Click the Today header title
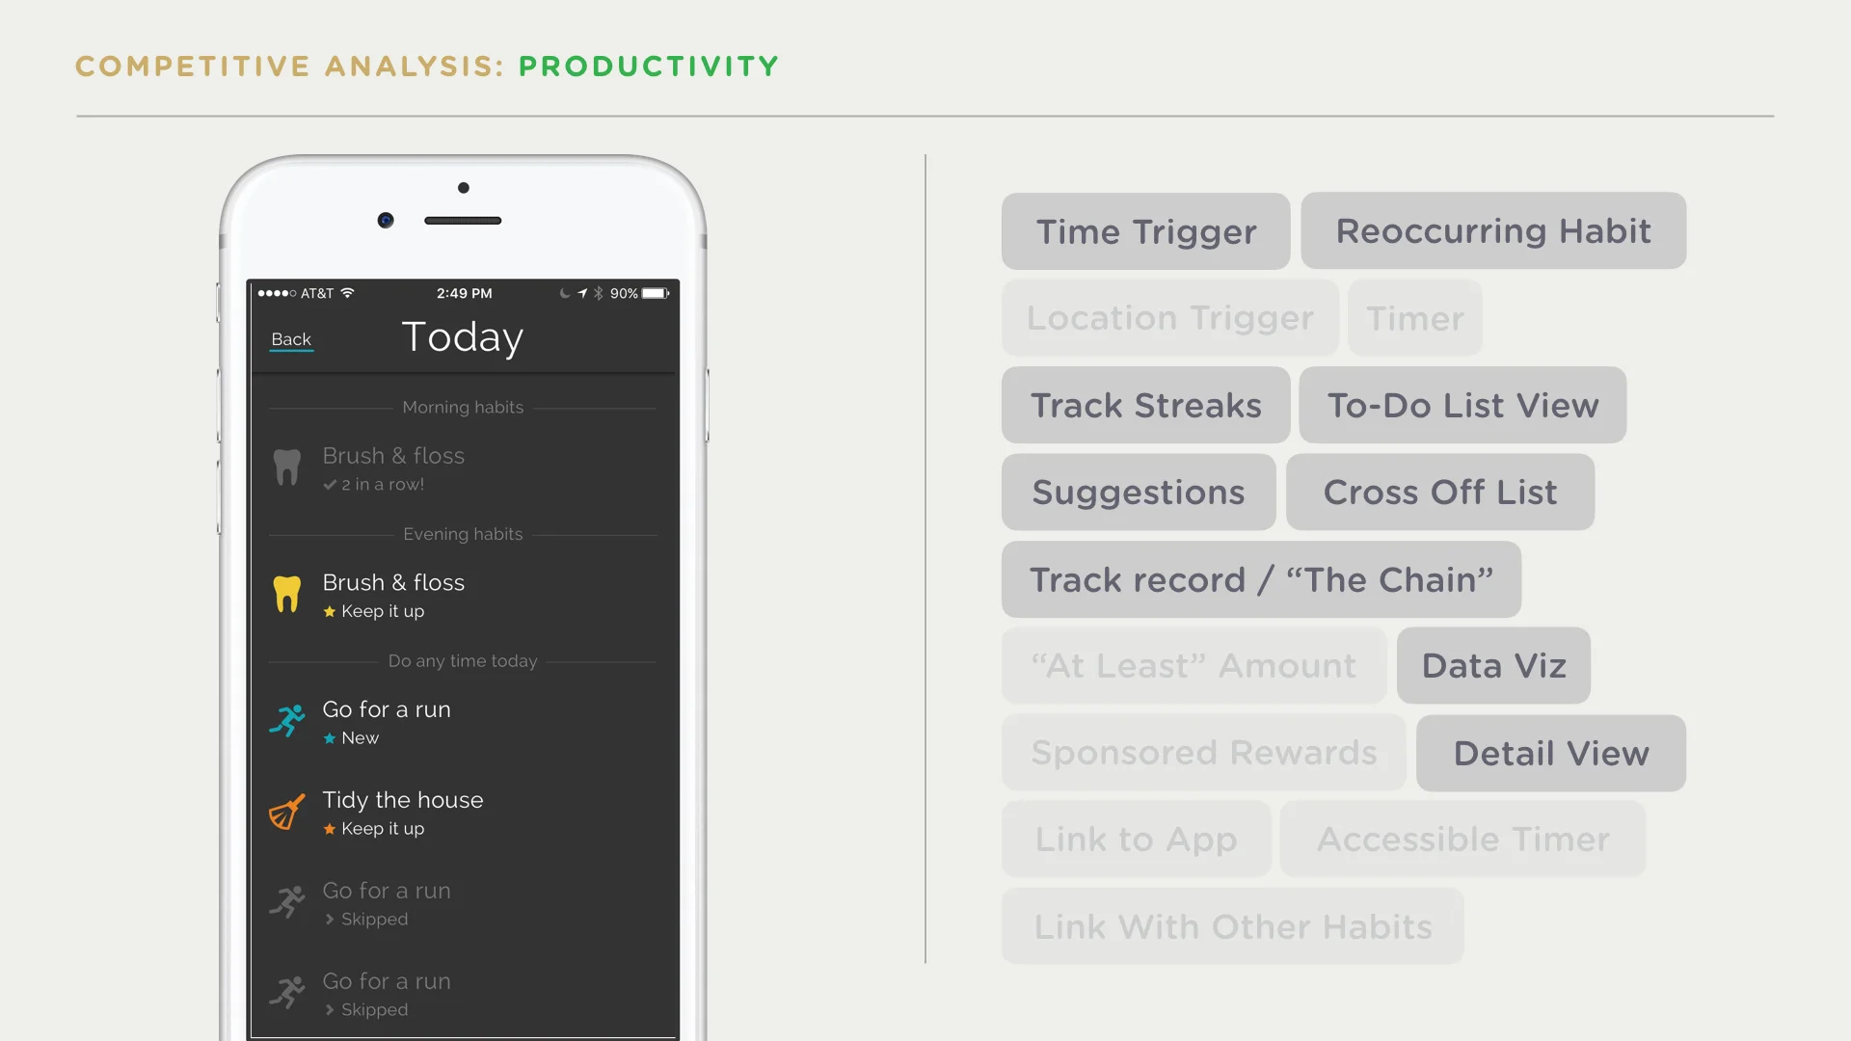This screenshot has height=1041, width=1851. coord(463,334)
